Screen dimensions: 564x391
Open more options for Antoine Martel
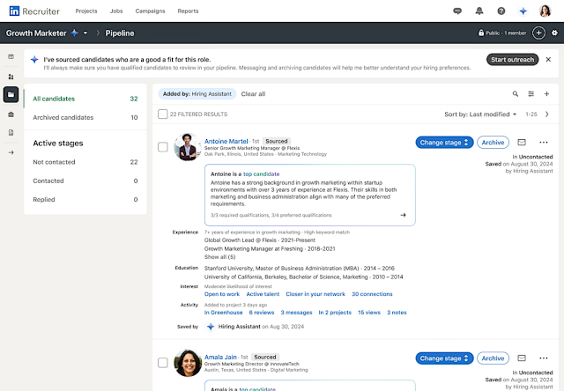(543, 142)
